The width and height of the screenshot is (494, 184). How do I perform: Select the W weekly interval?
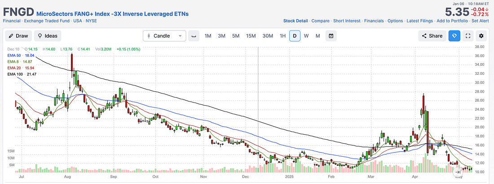click(x=306, y=36)
